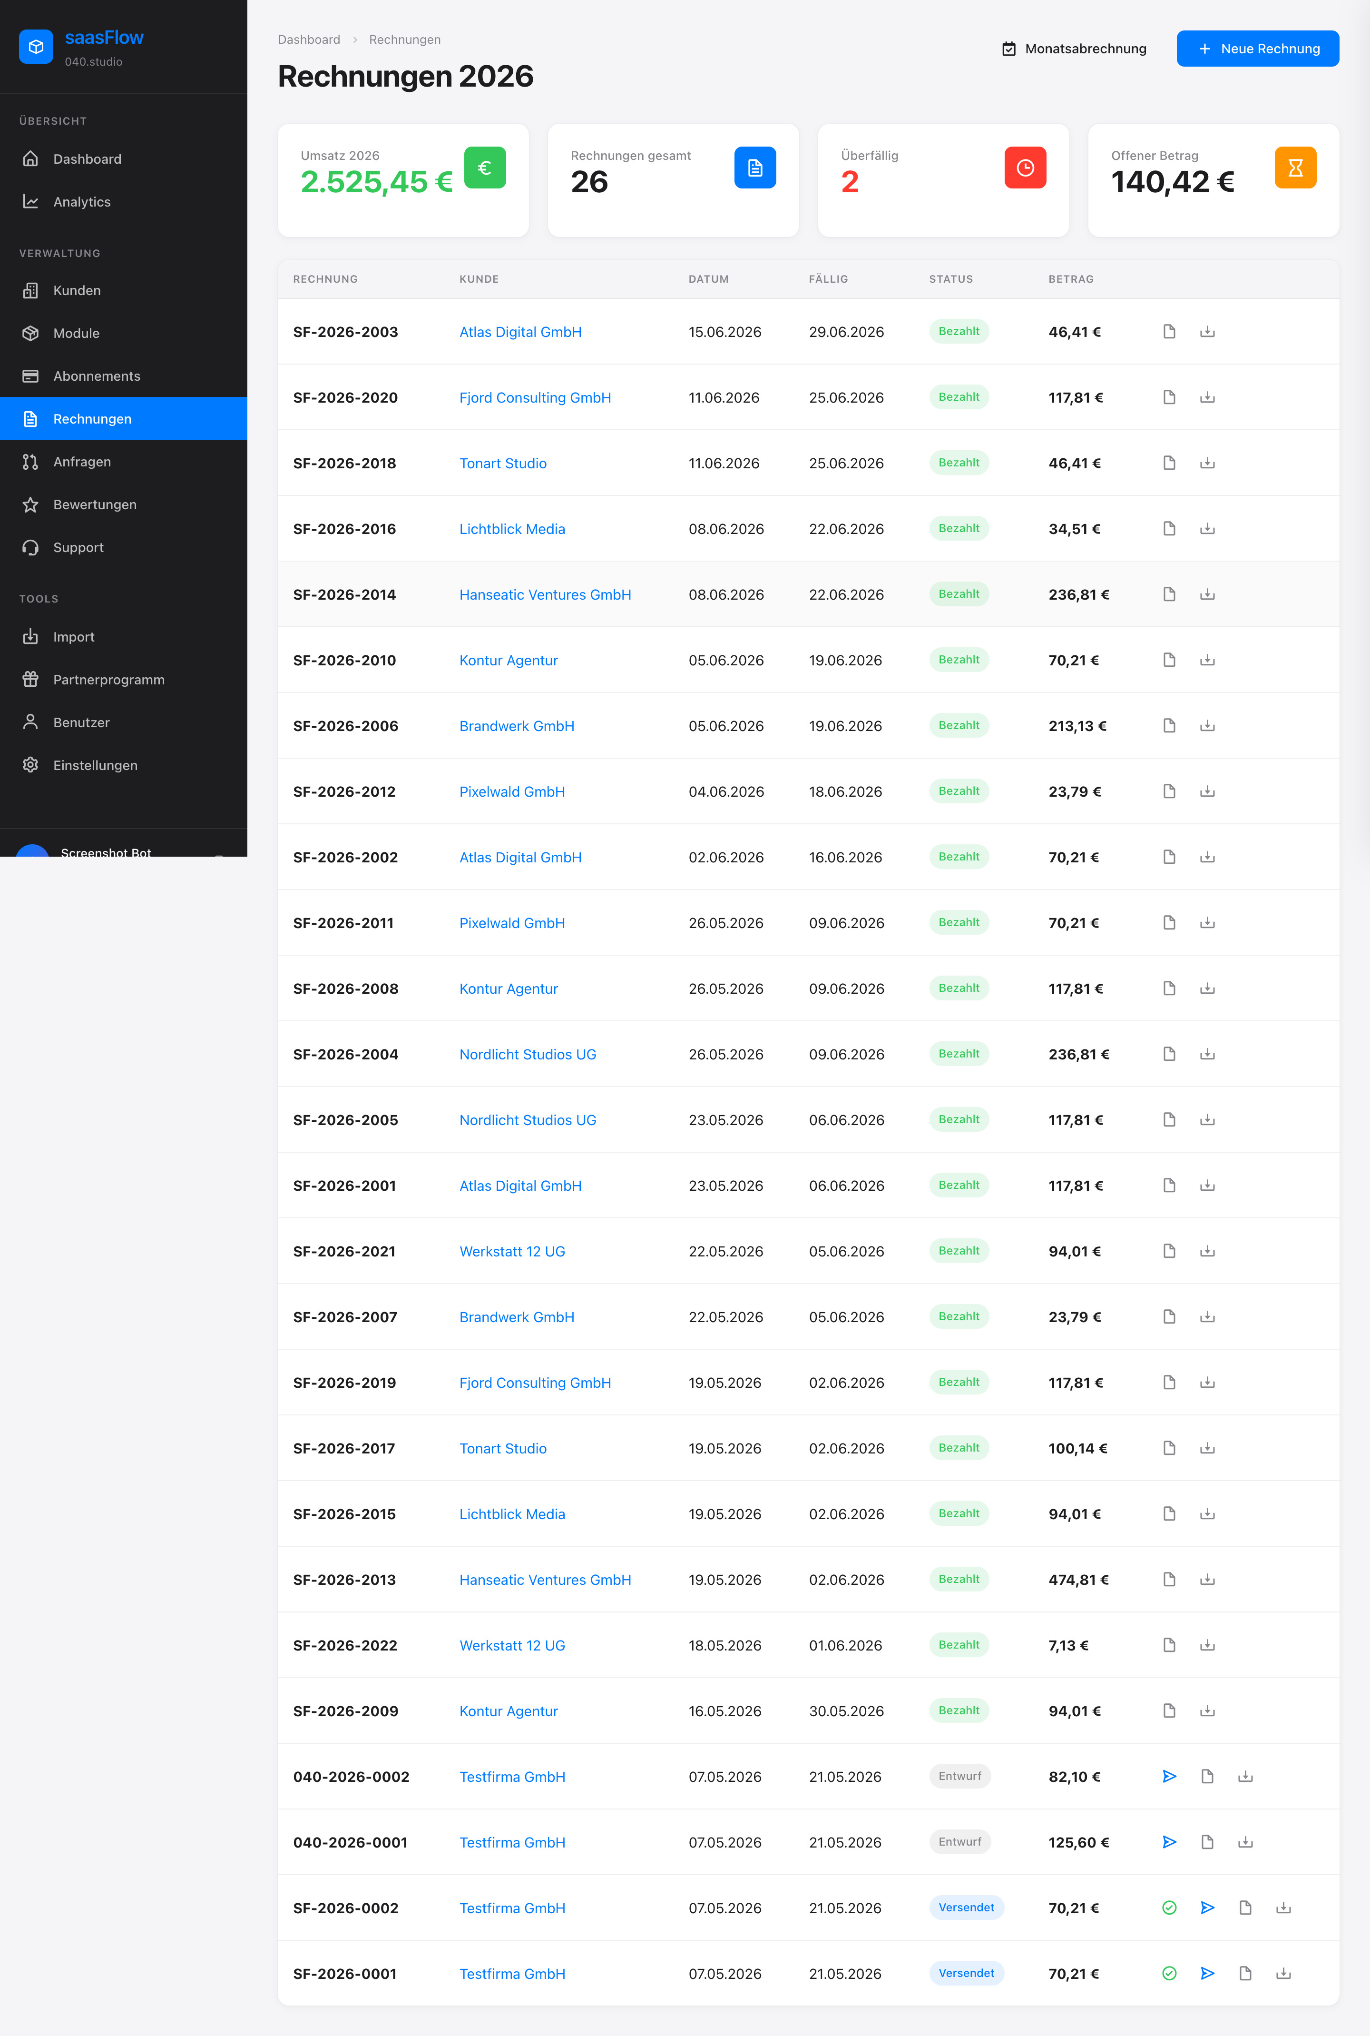Mark invoice SF-2026-0002 as paid
This screenshot has height=2036, width=1370.
pos(1169,1908)
